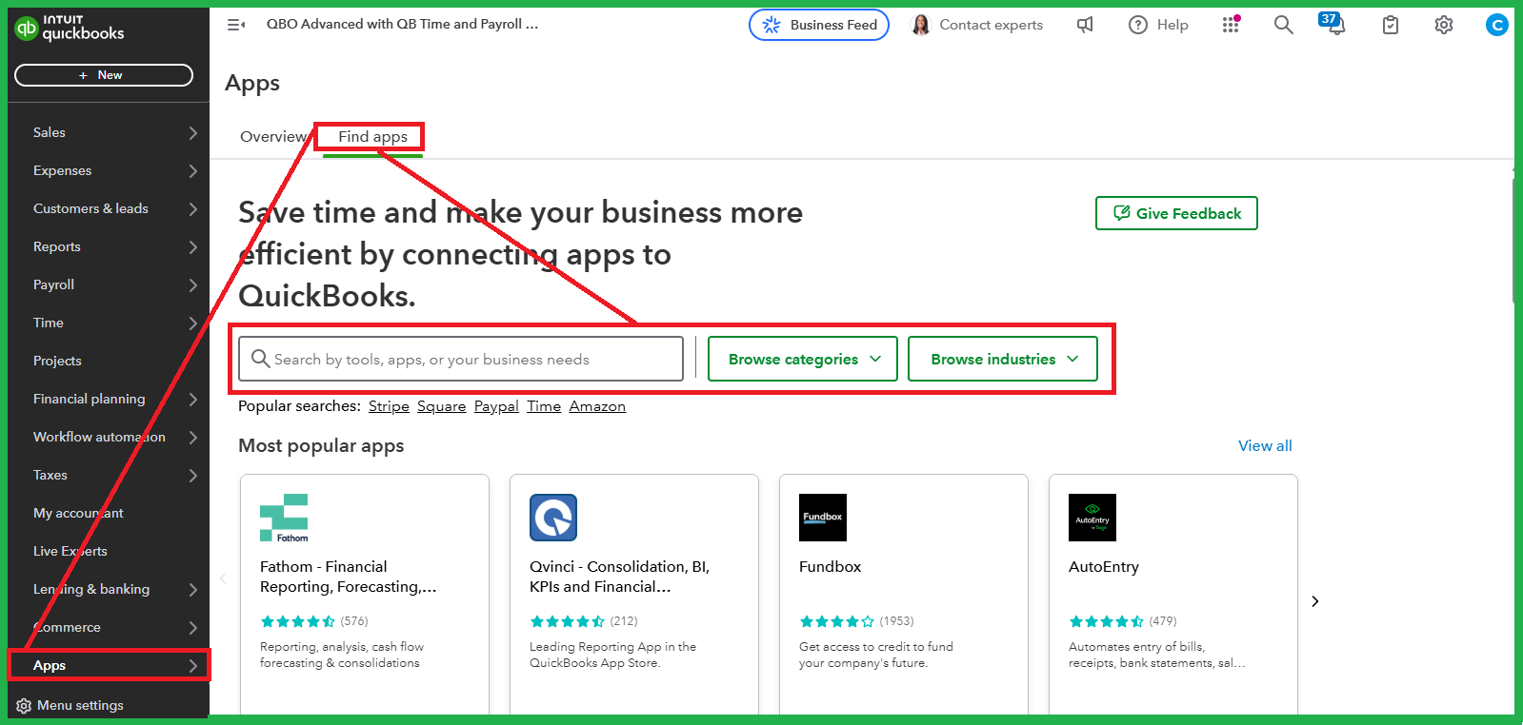Click the + New button
This screenshot has width=1523, height=725.
[x=104, y=75]
